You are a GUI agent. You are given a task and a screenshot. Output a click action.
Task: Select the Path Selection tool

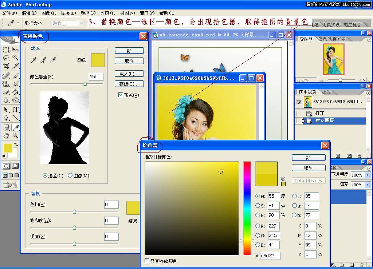(x=6, y=110)
